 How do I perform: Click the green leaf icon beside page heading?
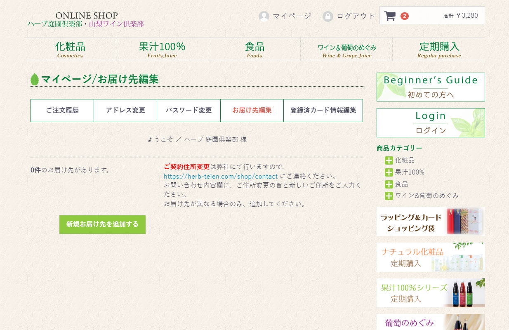35,79
